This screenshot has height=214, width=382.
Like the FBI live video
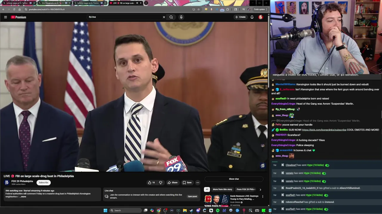[x=151, y=182]
